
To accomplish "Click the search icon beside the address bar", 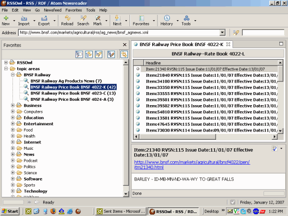I will 236,33.
